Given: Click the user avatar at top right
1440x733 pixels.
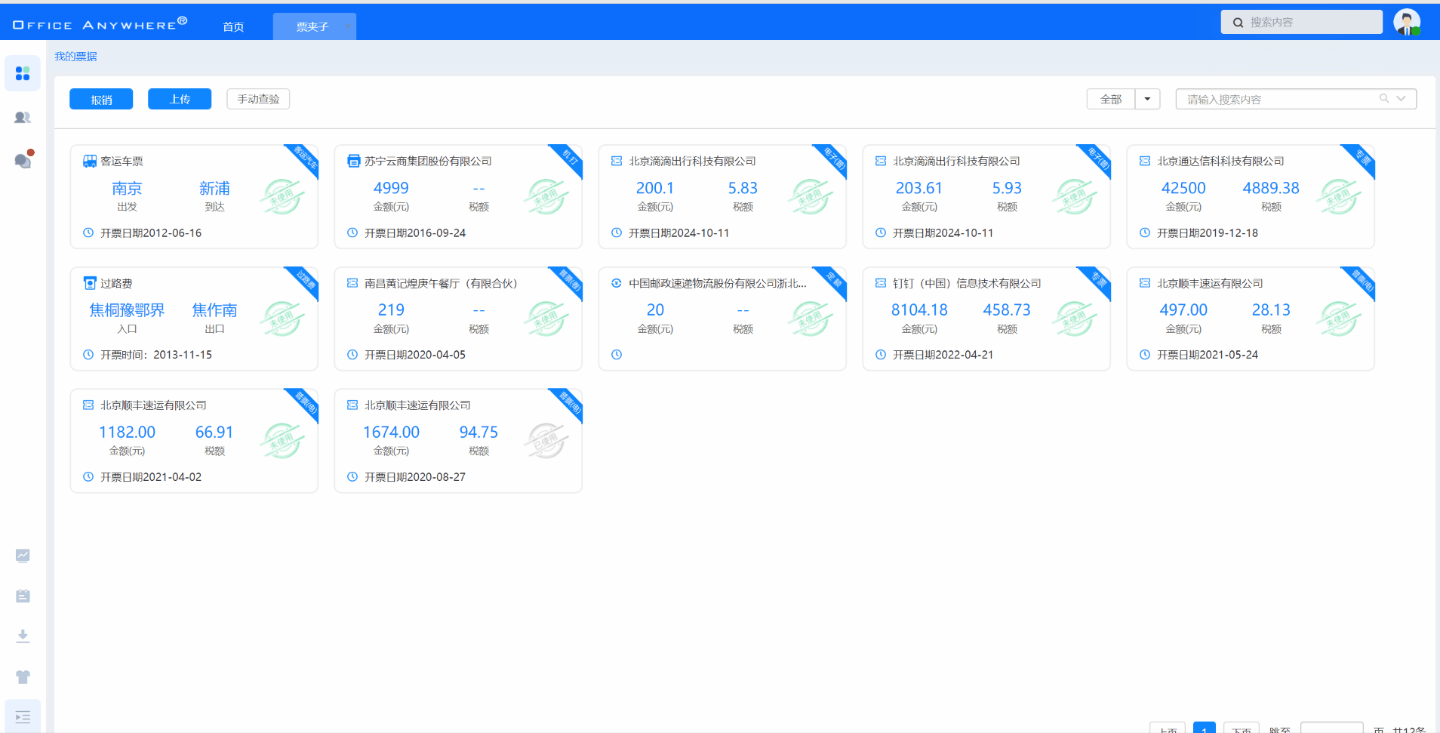Looking at the screenshot, I should tap(1406, 22).
